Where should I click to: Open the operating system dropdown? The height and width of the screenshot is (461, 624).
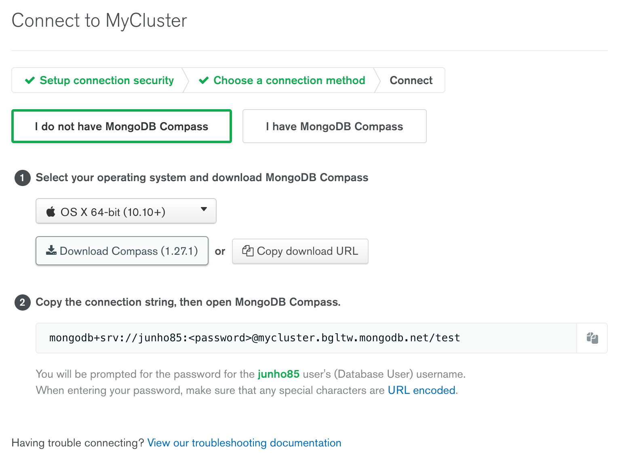(126, 211)
